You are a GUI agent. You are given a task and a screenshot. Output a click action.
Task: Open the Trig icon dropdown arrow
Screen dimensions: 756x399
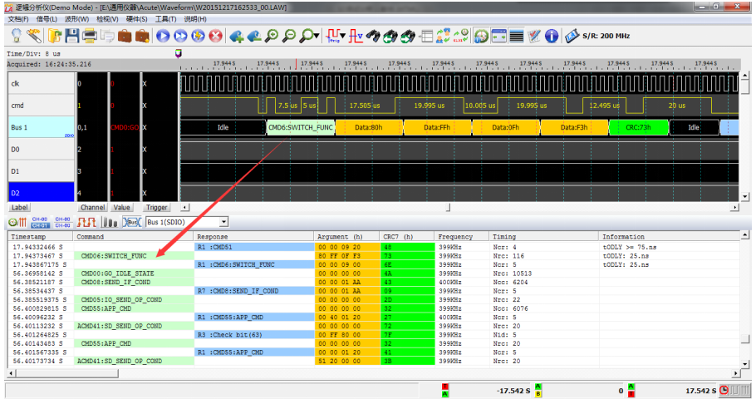pyautogui.click(x=342, y=36)
